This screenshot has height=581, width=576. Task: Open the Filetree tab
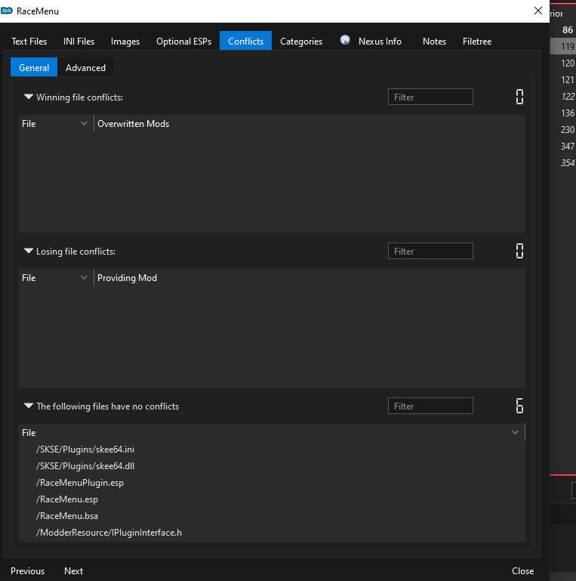477,41
